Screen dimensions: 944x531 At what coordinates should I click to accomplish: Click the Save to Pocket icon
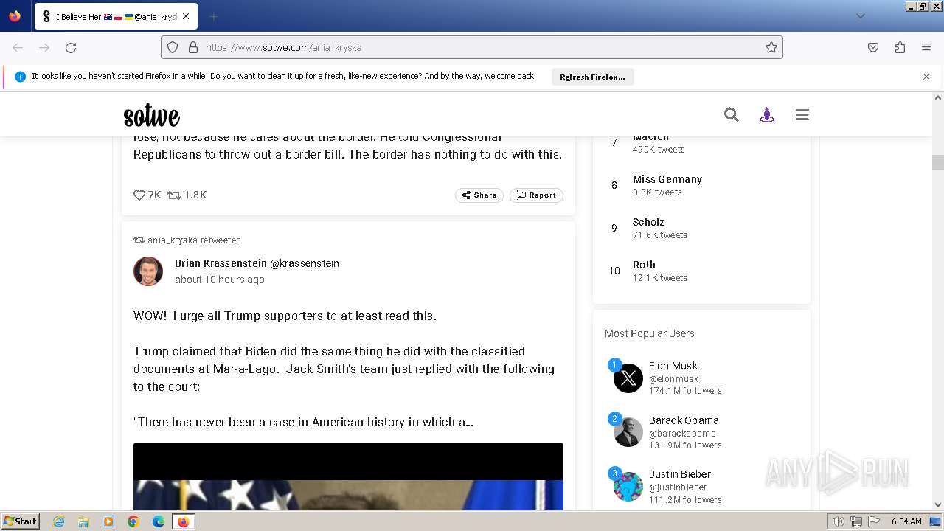(873, 47)
